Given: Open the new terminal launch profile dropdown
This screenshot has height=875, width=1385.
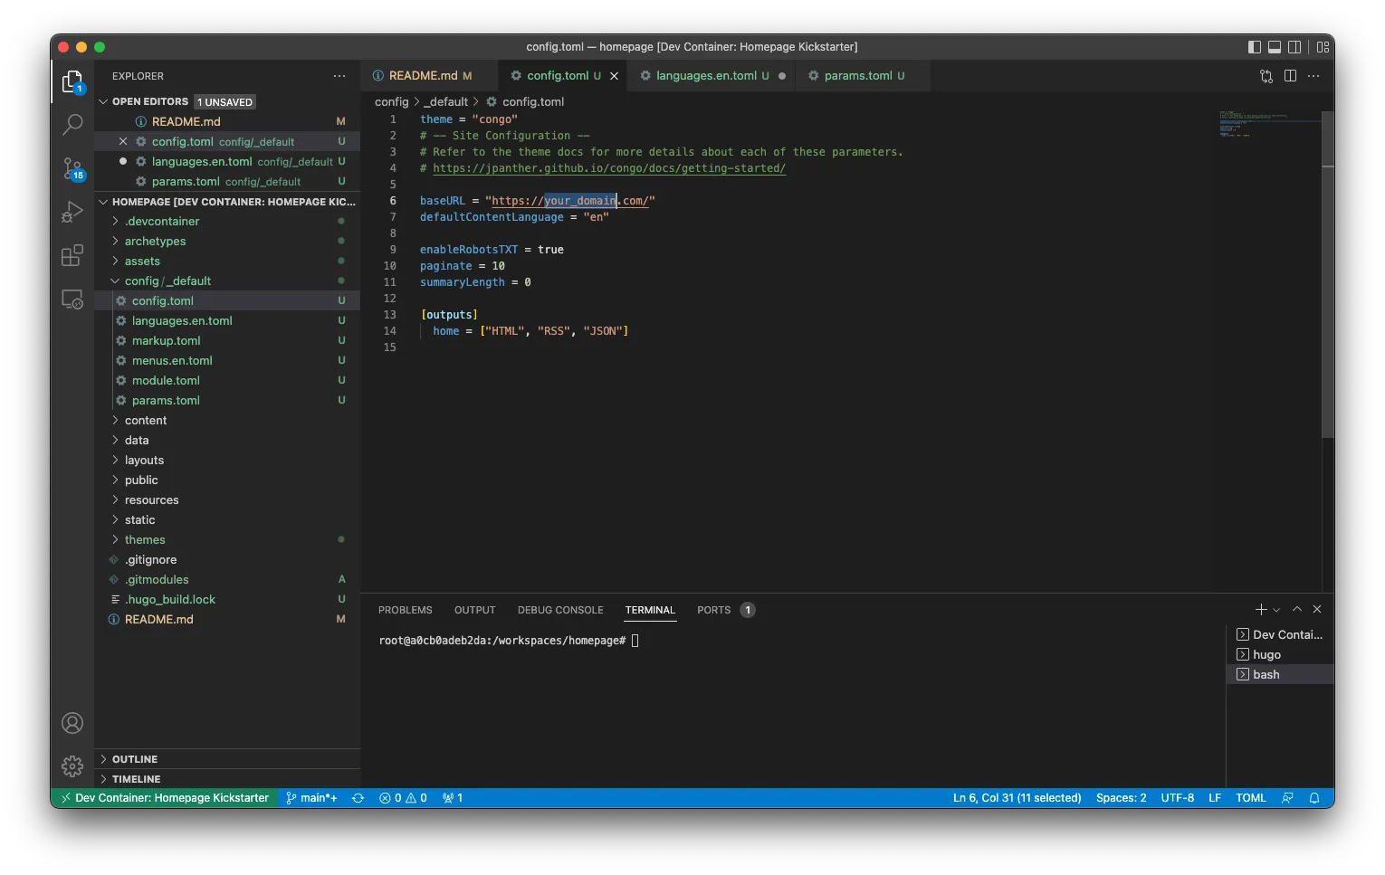Looking at the screenshot, I should click(1277, 611).
